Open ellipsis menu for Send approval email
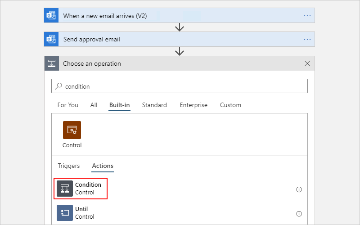Viewport: 360px width, 225px height. [x=307, y=40]
